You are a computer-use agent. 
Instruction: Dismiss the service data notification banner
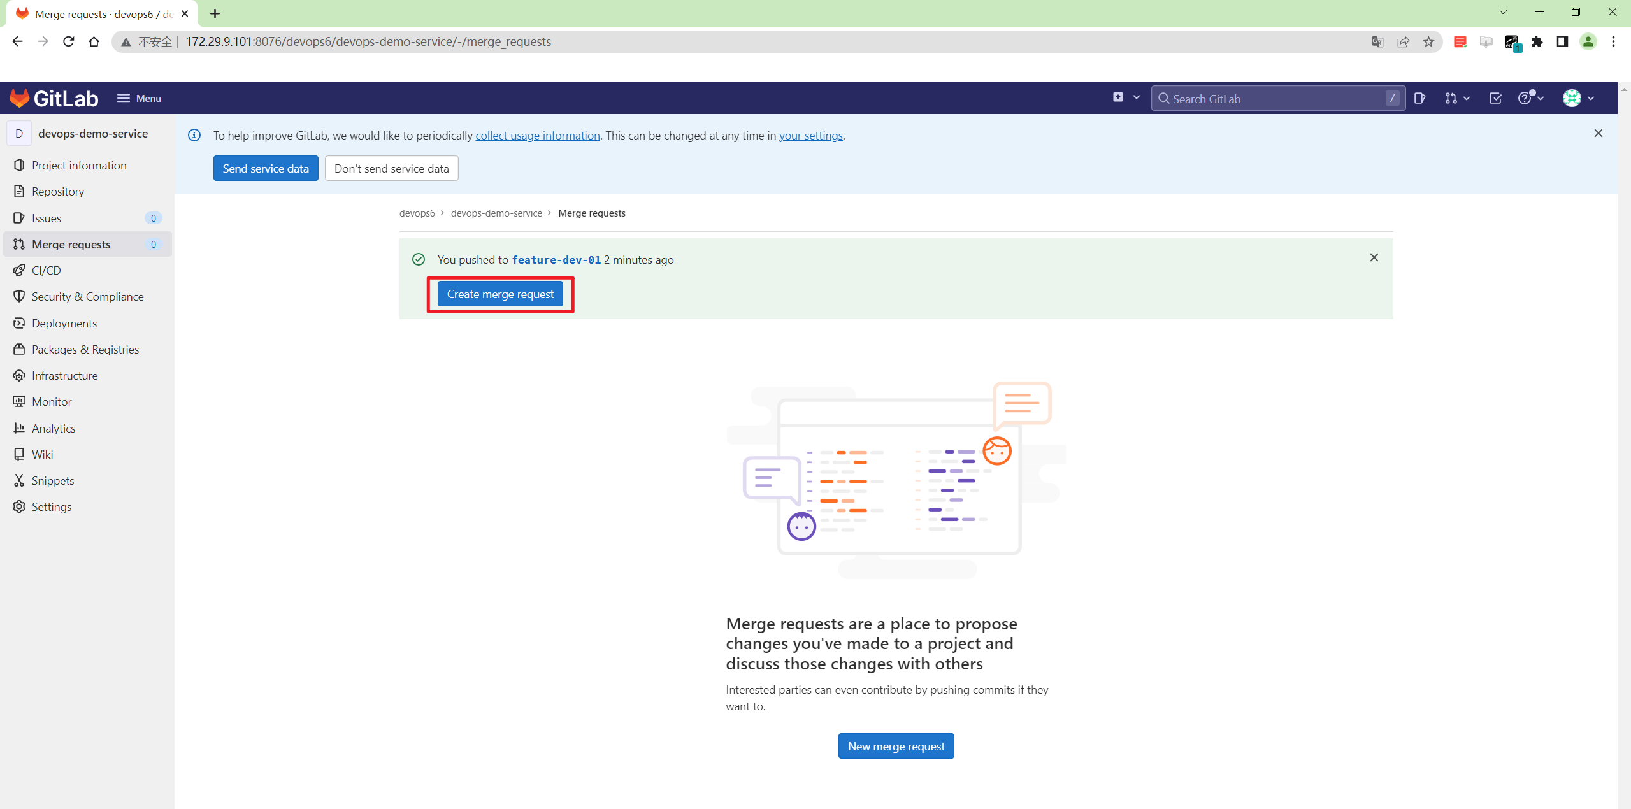[1599, 133]
